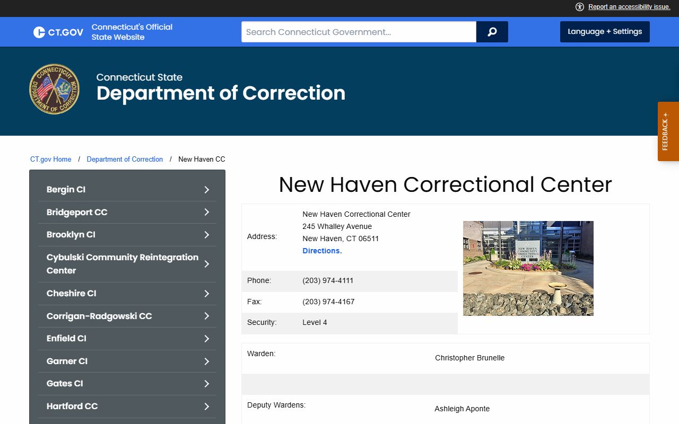Open Language + Settings menu
The width and height of the screenshot is (679, 424).
605,32
